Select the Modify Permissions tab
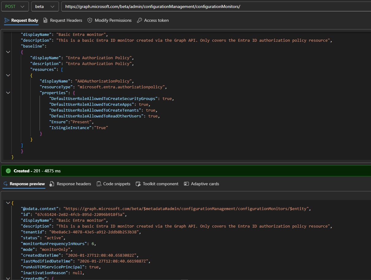371x280 pixels. tap(113, 20)
